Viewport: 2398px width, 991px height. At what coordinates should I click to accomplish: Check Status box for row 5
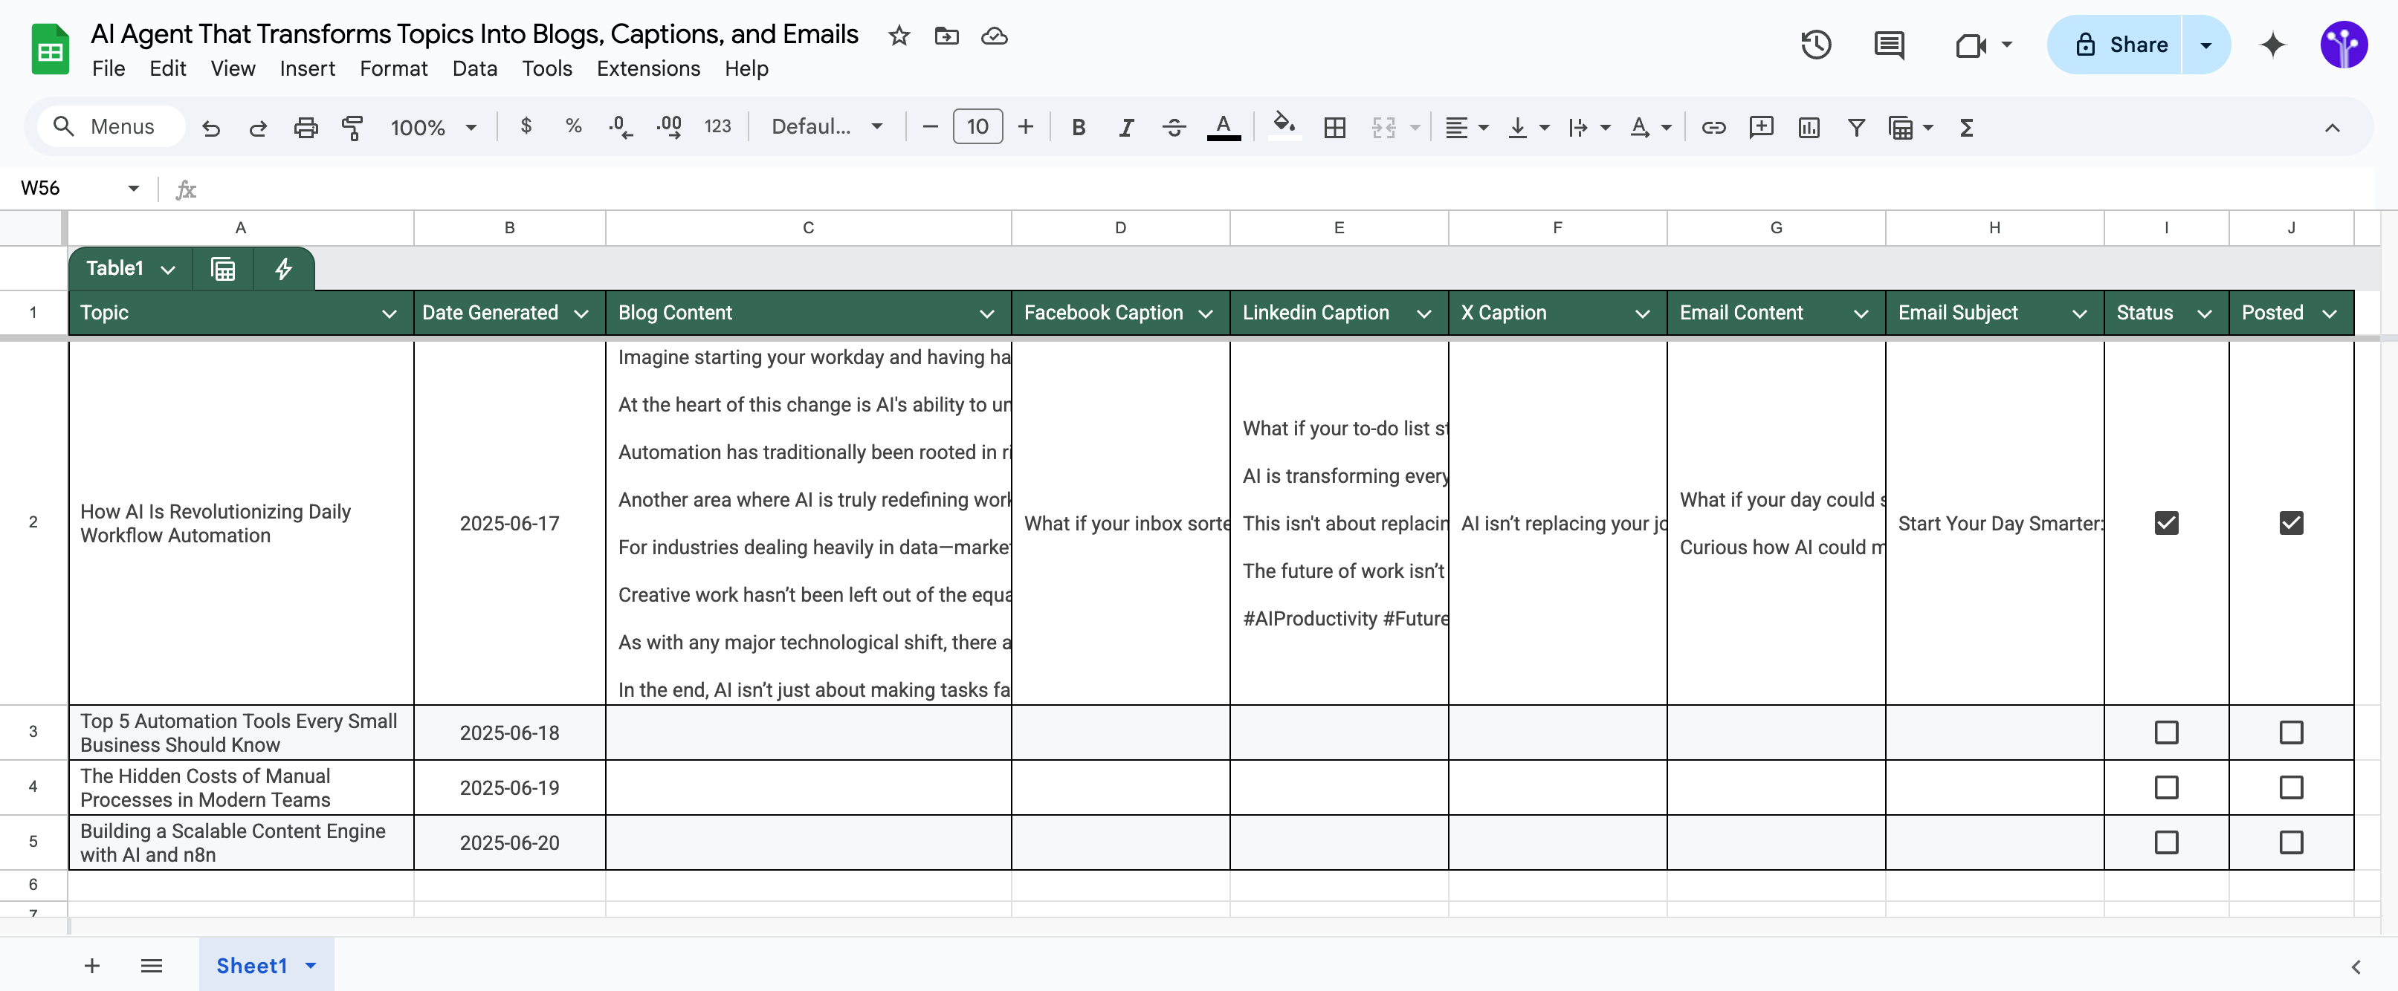click(x=2165, y=842)
